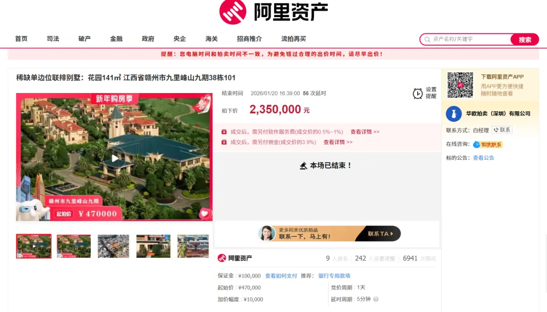Image resolution: width=547 pixels, height=312 pixels.
Task: Click the gavel icon beside 本场已结束
Action: click(x=303, y=166)
